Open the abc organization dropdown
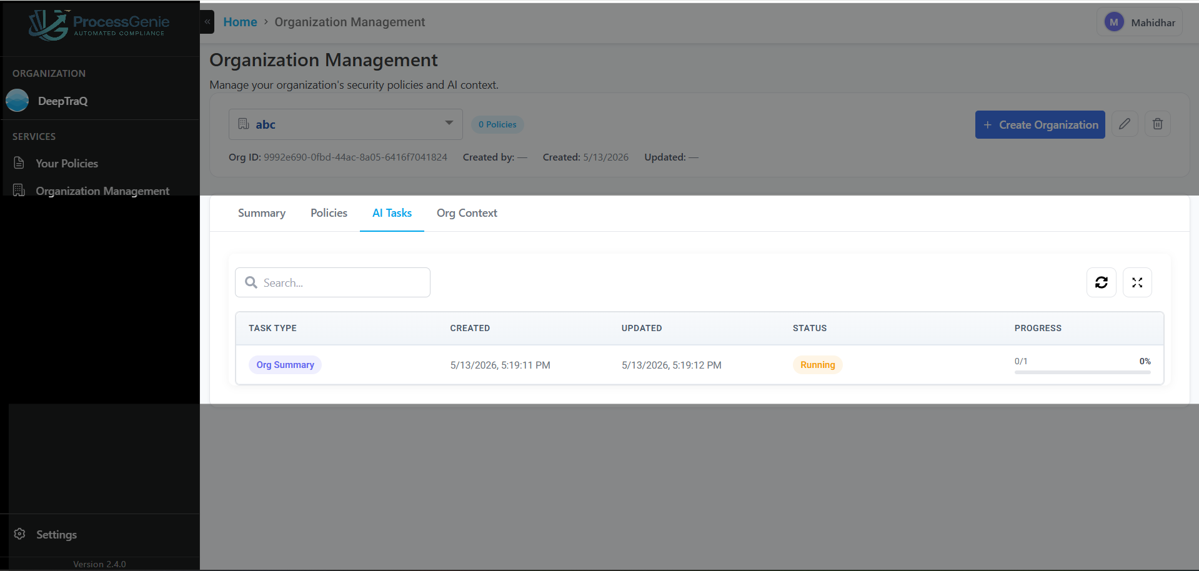 coord(346,124)
